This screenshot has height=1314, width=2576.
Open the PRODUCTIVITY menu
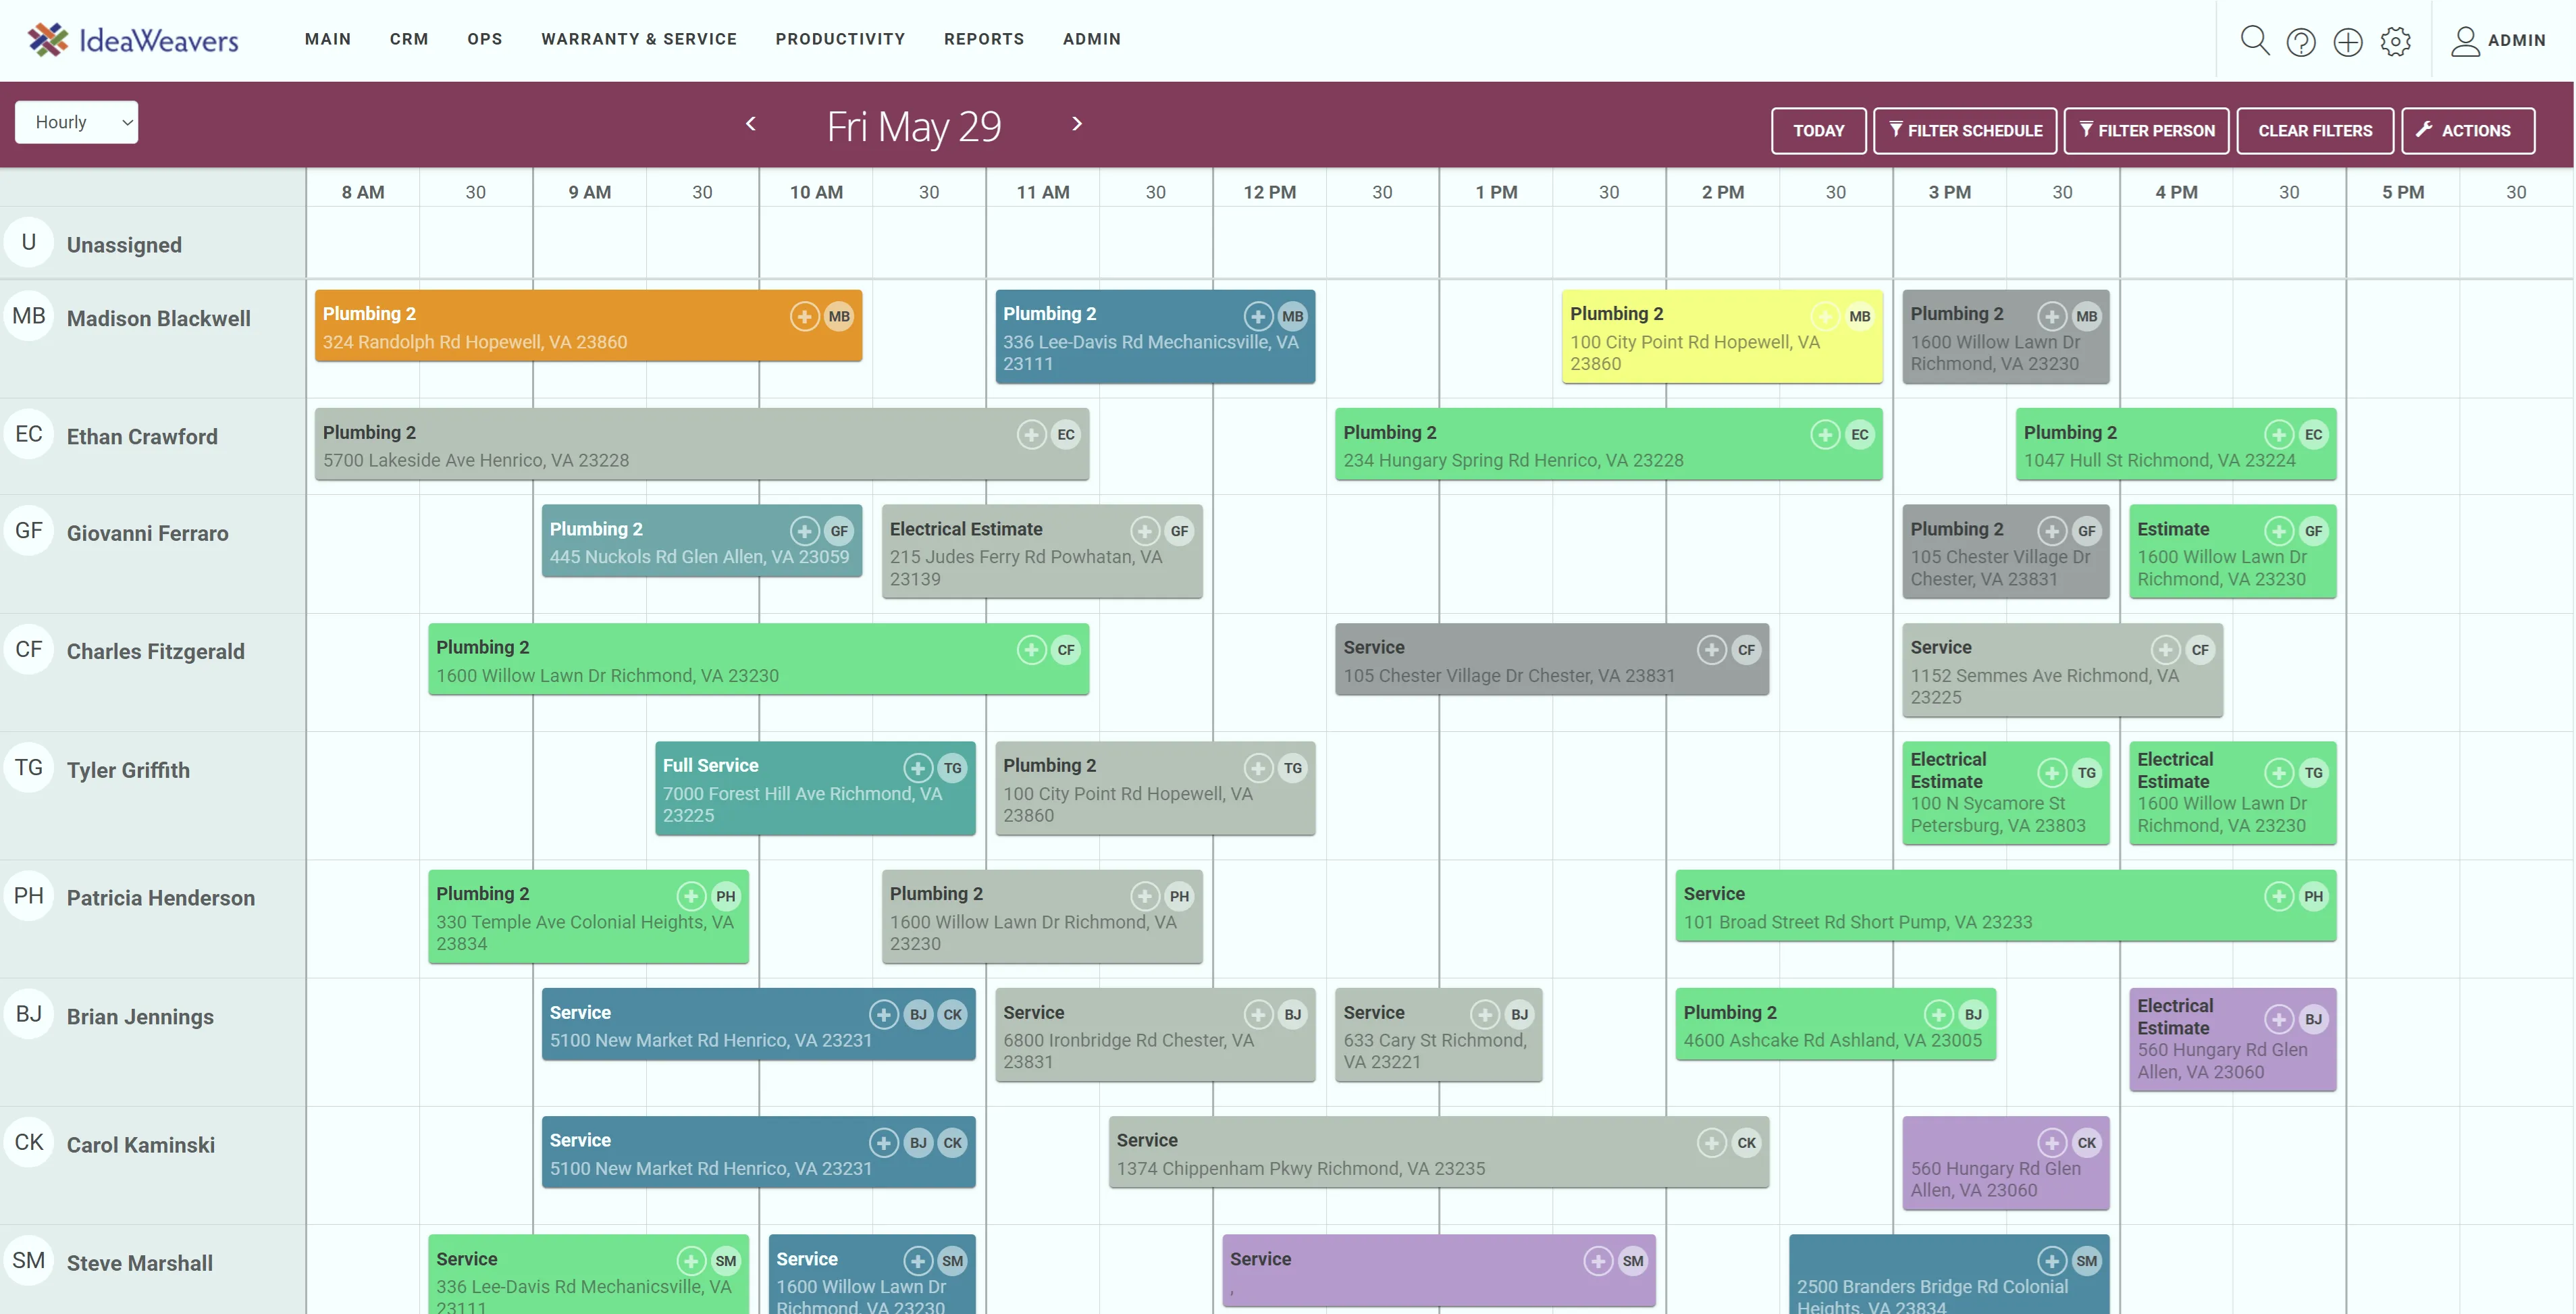840,39
